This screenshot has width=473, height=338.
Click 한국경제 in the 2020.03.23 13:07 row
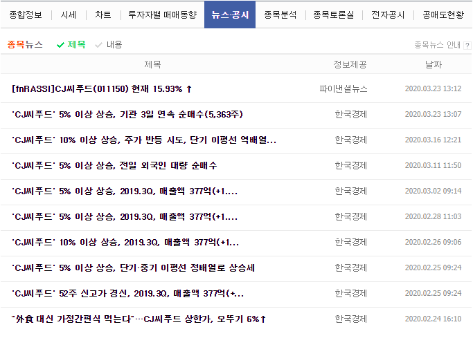351,114
